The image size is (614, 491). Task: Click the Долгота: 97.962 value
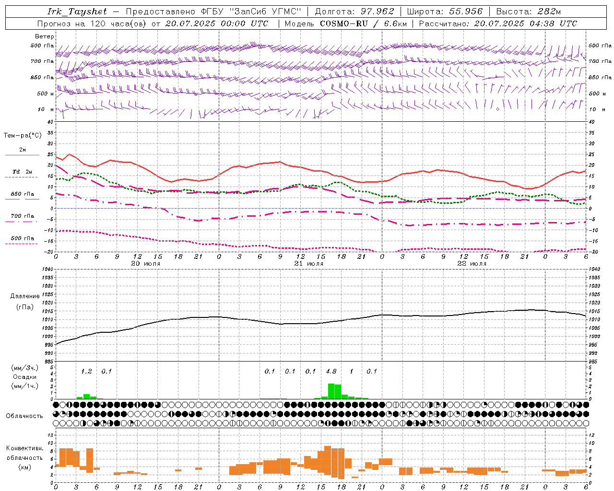click(x=354, y=12)
